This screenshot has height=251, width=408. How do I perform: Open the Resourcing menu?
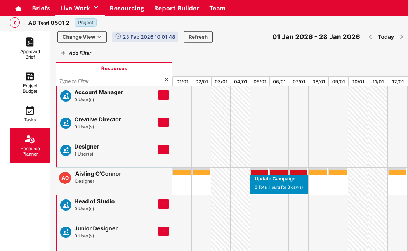[127, 8]
